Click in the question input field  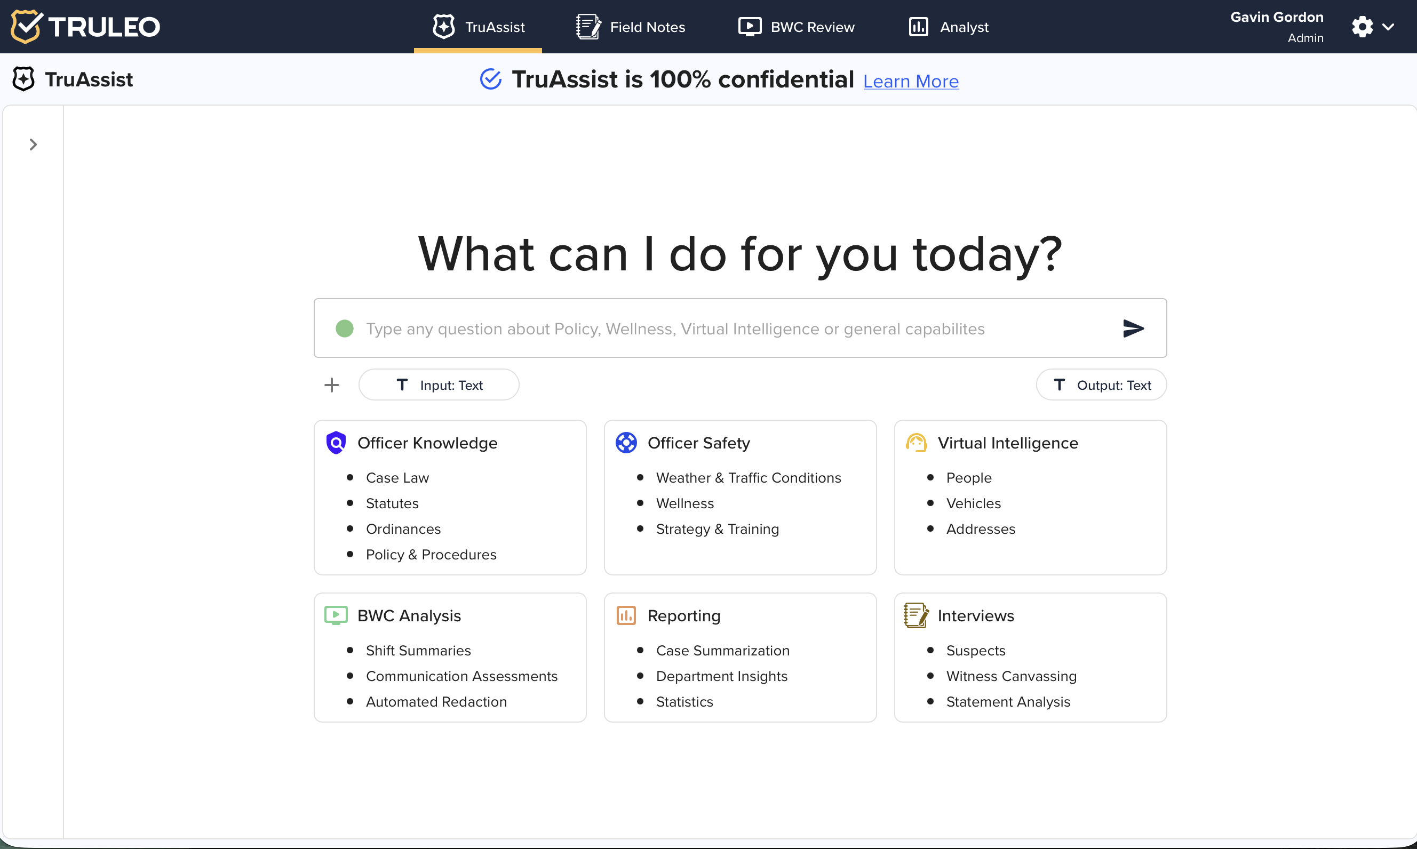tap(675, 329)
